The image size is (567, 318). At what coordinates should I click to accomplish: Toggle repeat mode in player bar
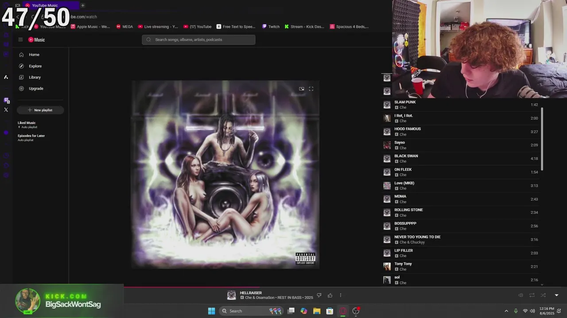pos(532,295)
